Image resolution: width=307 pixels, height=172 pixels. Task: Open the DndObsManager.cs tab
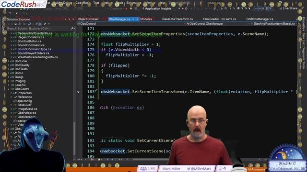pos(260,19)
